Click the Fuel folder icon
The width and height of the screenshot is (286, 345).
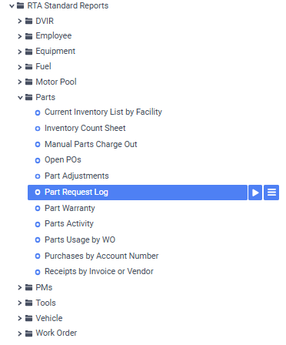[x=29, y=67]
